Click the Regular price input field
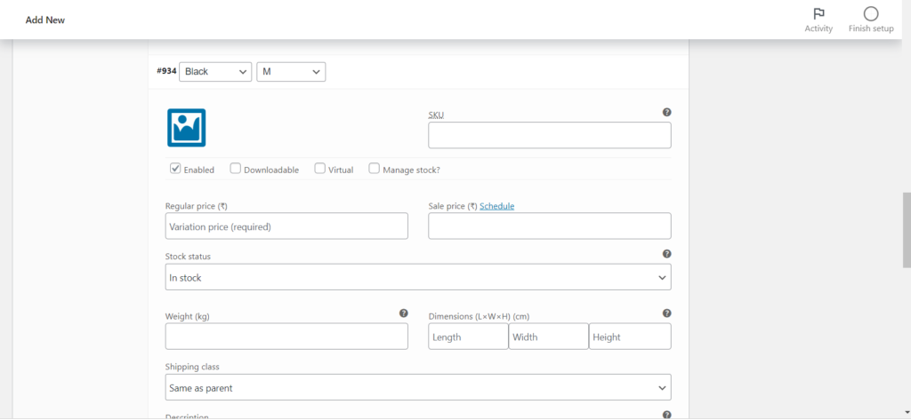This screenshot has width=911, height=420. click(x=286, y=226)
